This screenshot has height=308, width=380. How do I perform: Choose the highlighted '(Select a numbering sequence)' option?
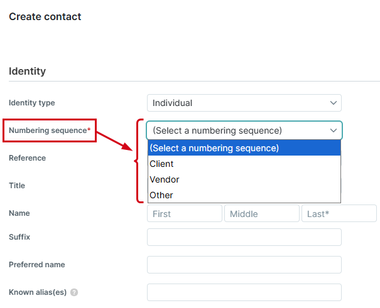[244, 148]
